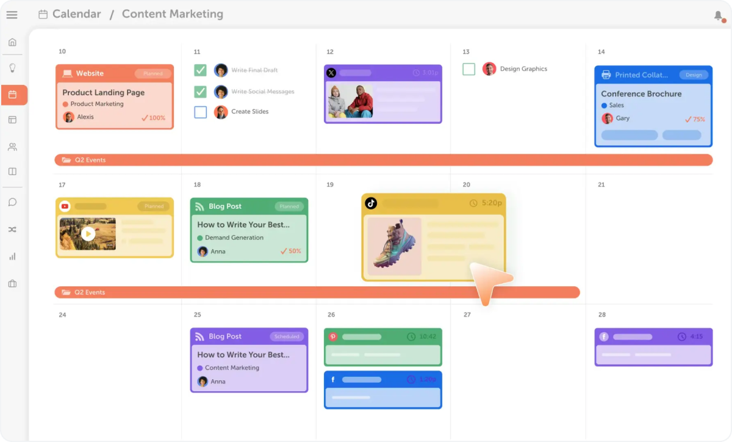Open the bar chart Analytics icon
This screenshot has width=732, height=442.
pyautogui.click(x=12, y=256)
